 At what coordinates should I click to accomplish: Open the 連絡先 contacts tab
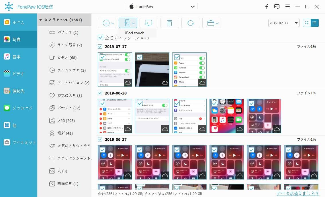(18, 91)
